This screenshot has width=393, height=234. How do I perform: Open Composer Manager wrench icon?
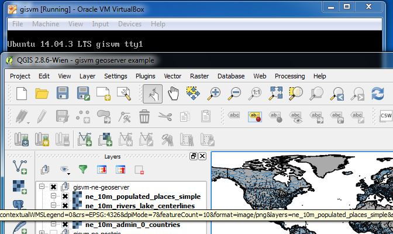click(x=124, y=94)
